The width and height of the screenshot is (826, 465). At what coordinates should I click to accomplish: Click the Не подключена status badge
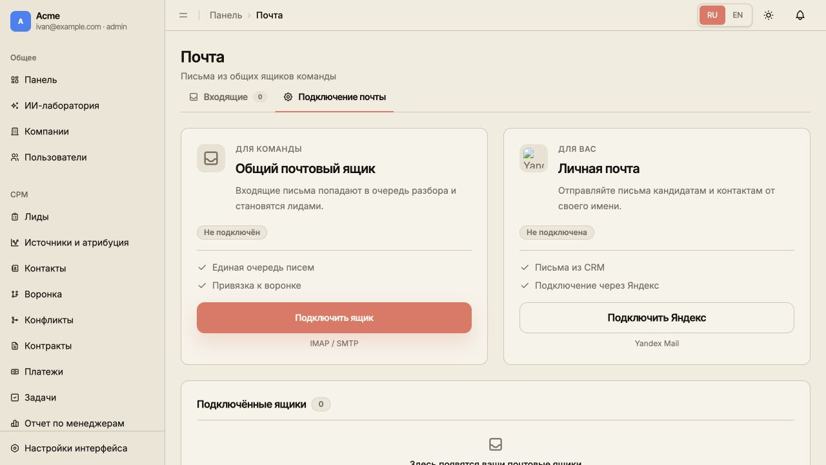(557, 232)
